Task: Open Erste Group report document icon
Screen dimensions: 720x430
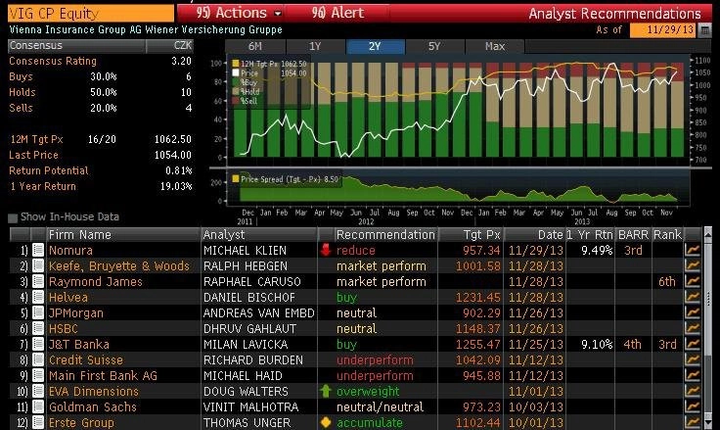Action: click(38, 422)
